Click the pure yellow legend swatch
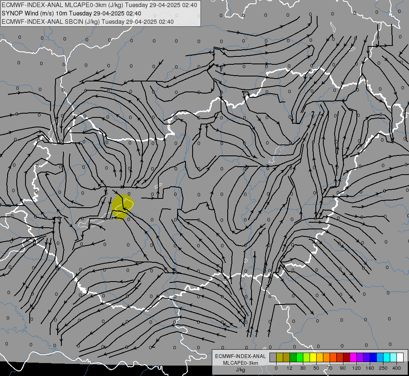 click(313, 357)
